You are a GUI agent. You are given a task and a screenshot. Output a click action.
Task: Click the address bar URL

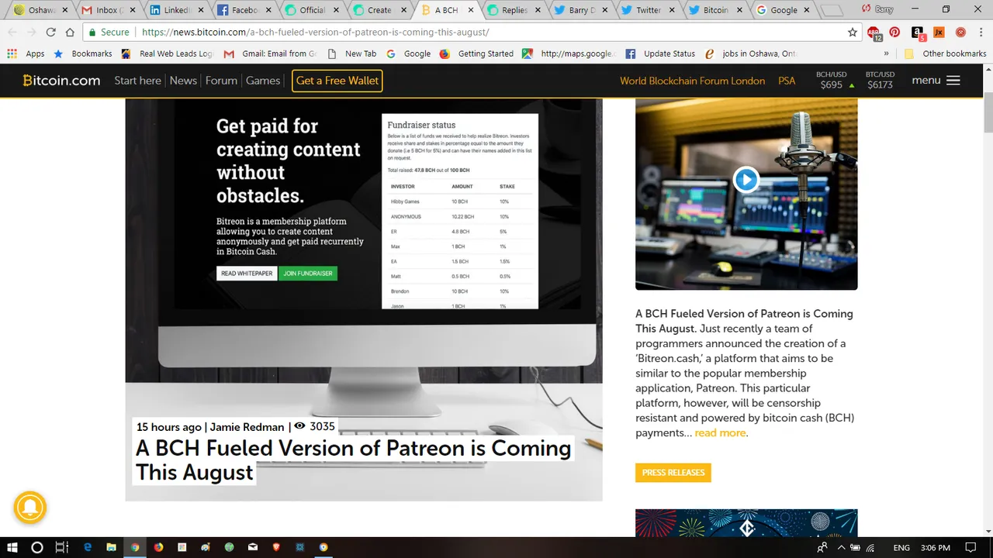pyautogui.click(x=315, y=33)
